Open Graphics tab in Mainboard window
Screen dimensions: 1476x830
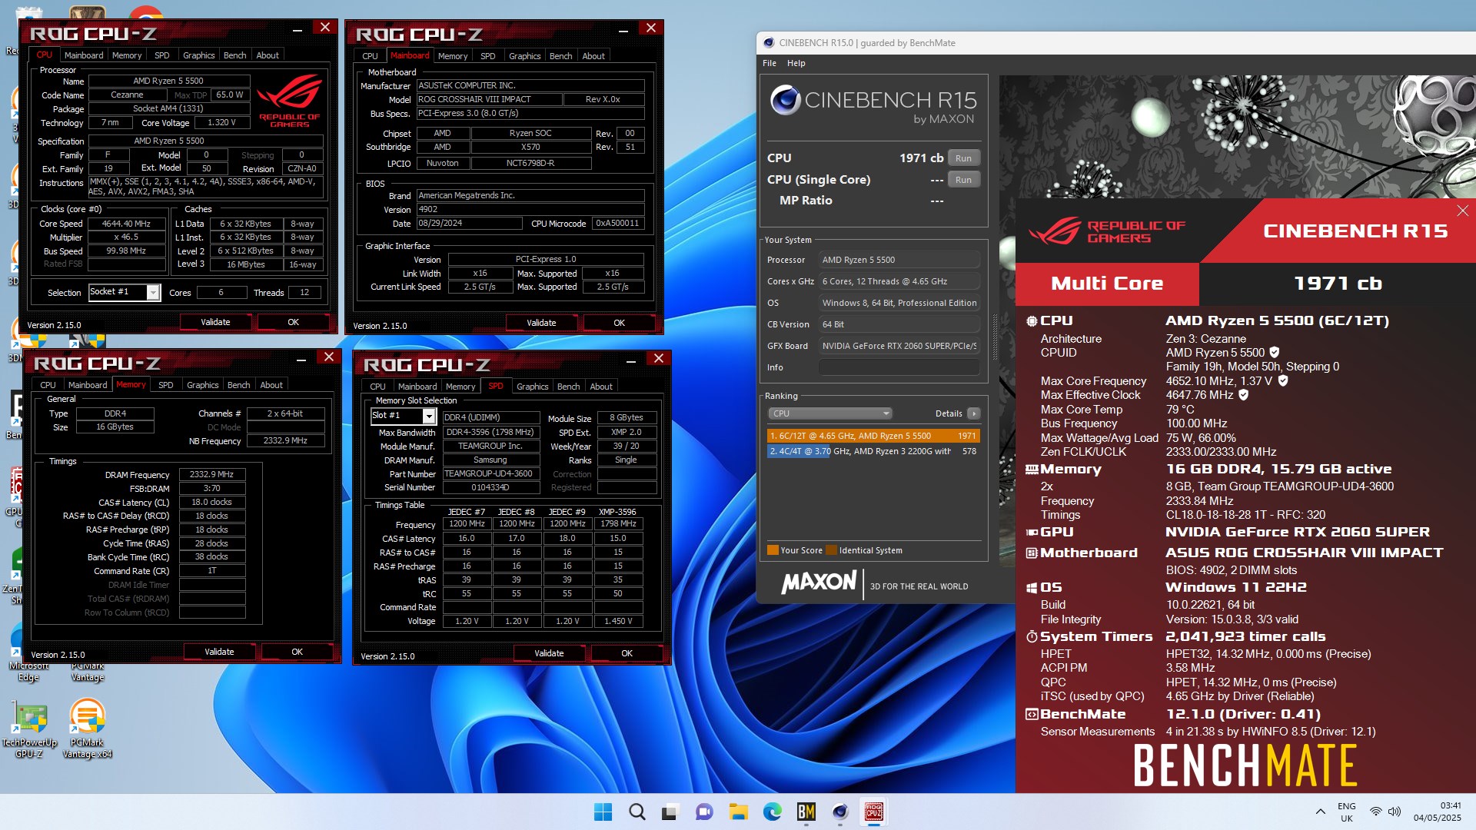click(525, 56)
